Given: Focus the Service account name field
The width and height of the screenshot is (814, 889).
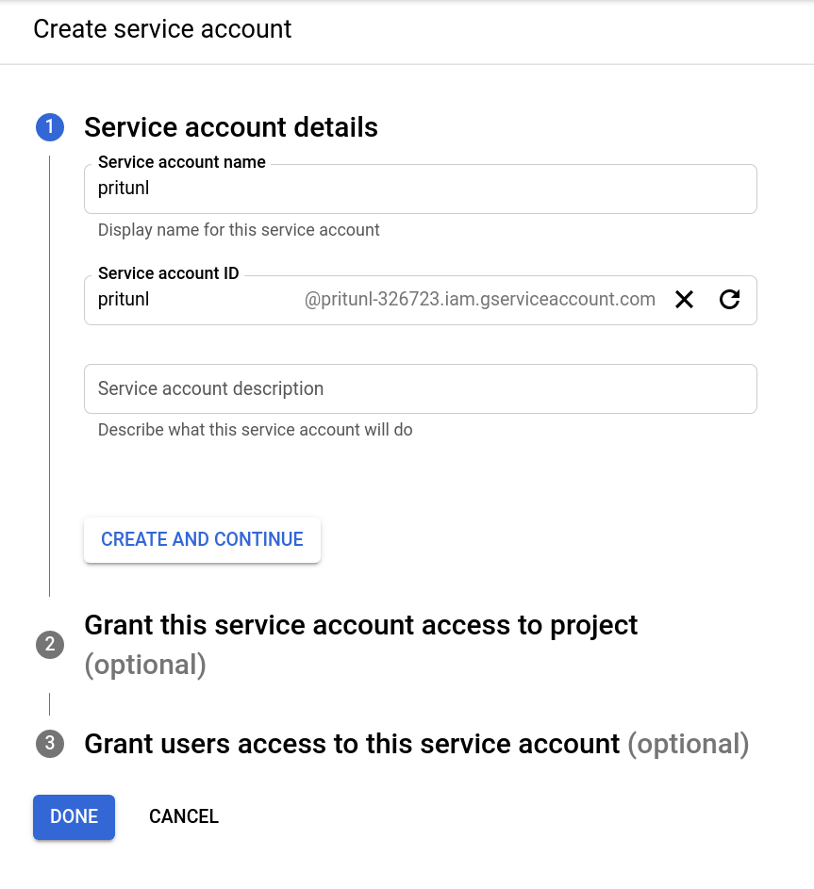Looking at the screenshot, I should tap(420, 189).
